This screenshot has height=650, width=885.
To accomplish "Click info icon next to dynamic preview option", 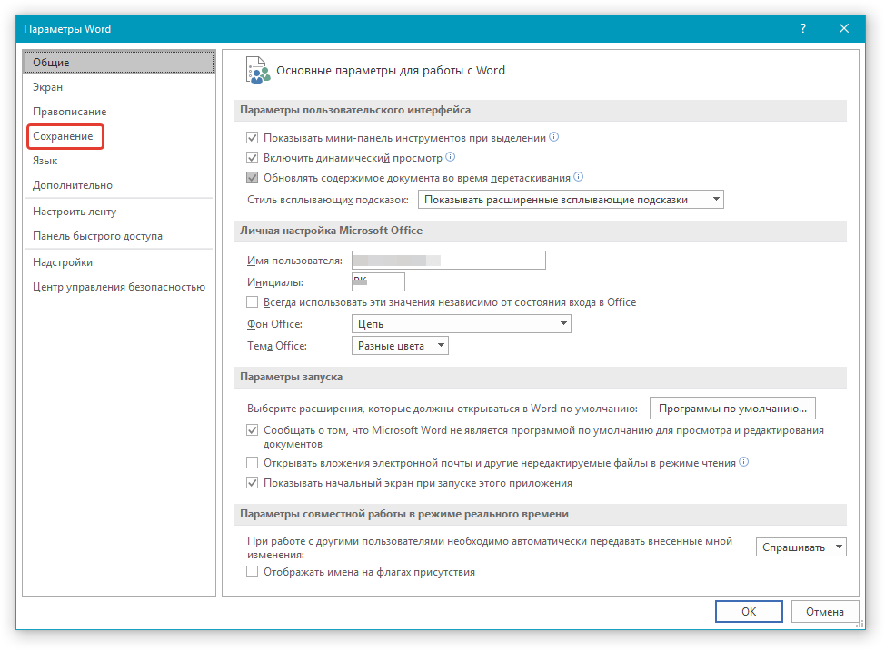I will coord(450,157).
